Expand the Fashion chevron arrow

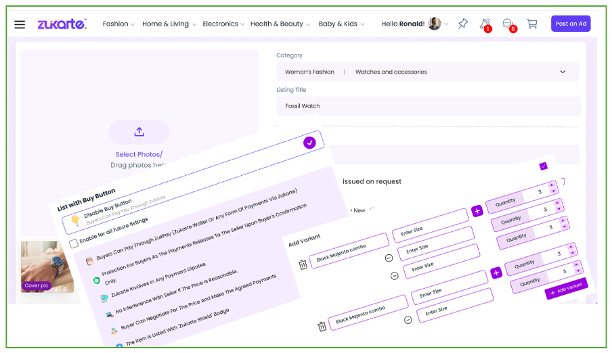click(x=133, y=24)
